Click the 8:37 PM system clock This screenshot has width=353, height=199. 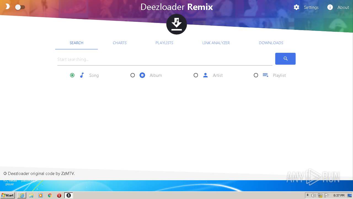click(339, 195)
